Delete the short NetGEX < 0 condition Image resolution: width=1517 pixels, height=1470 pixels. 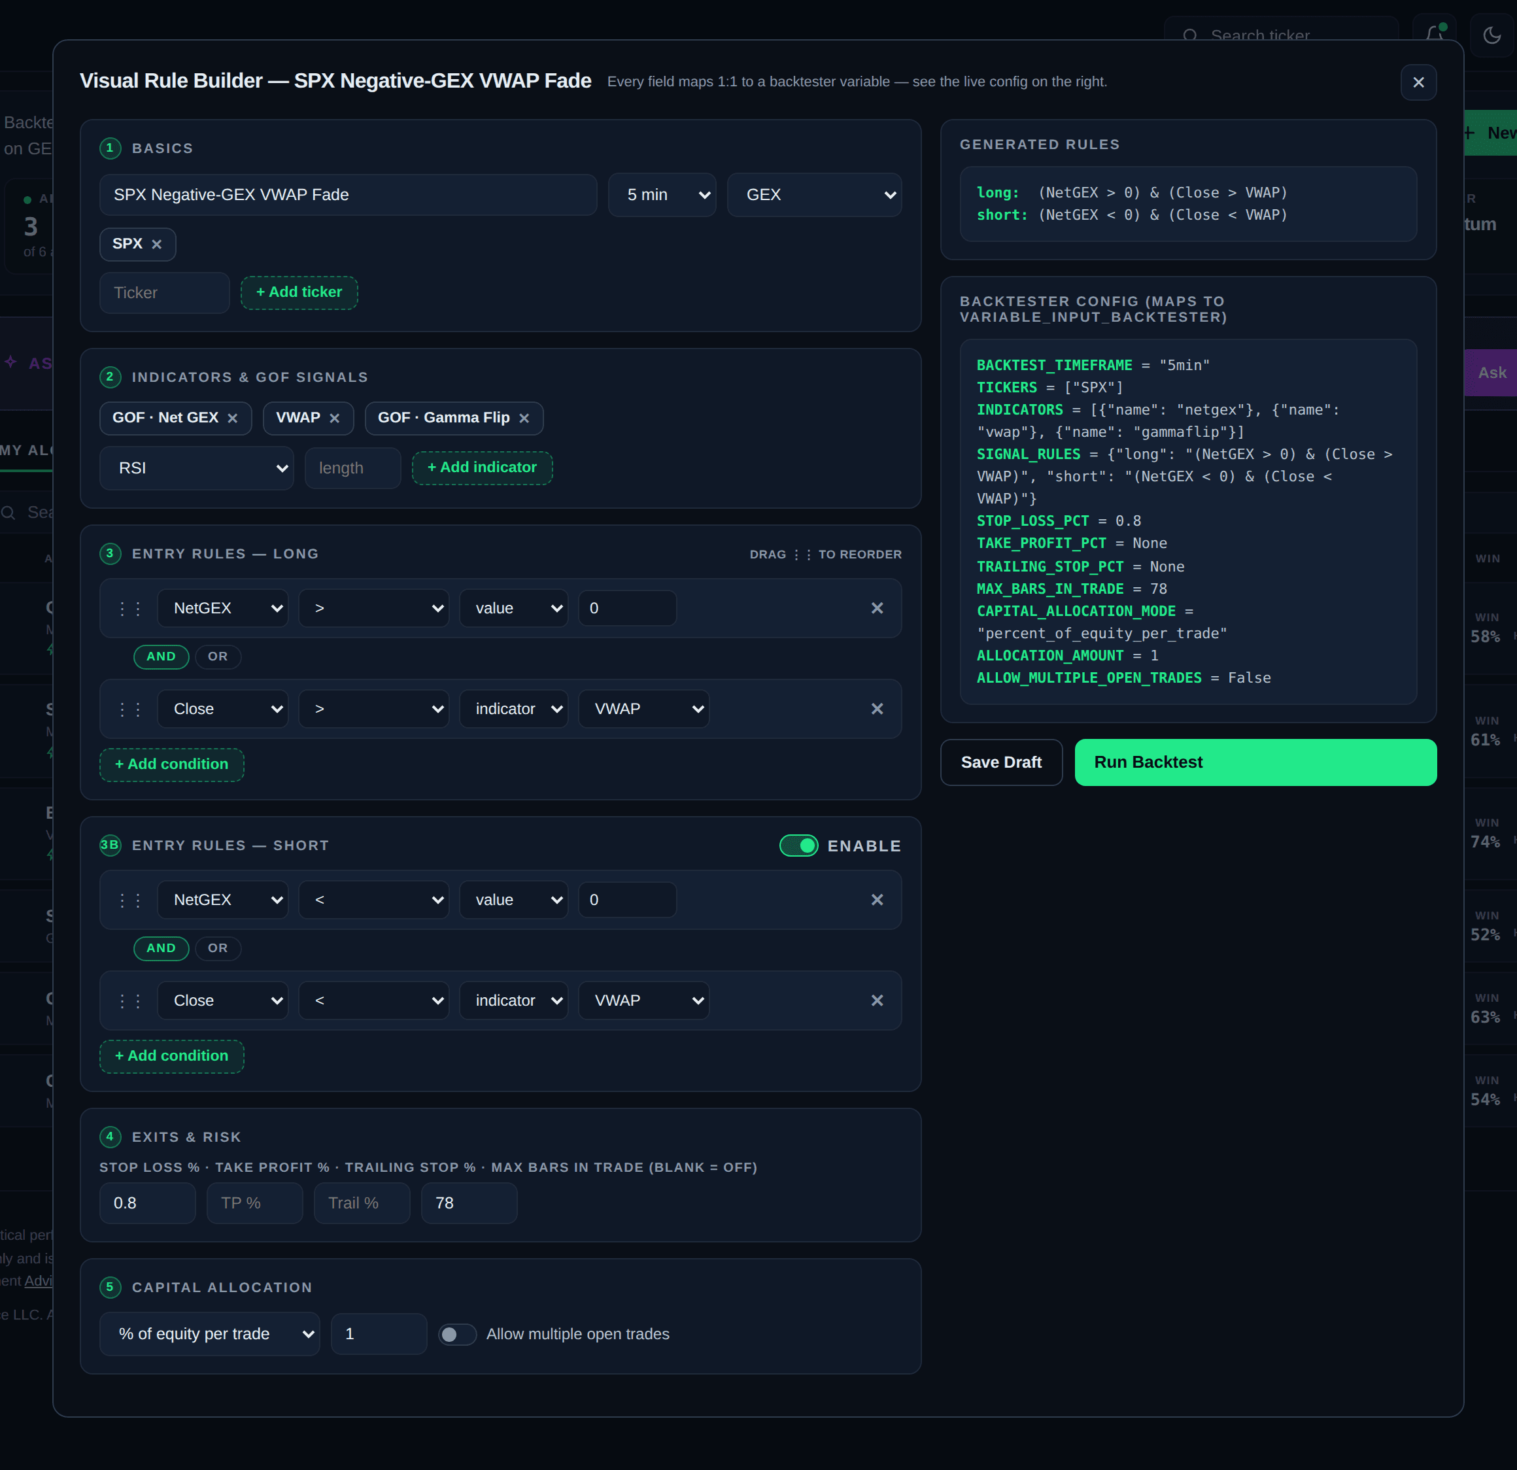pyautogui.click(x=877, y=900)
